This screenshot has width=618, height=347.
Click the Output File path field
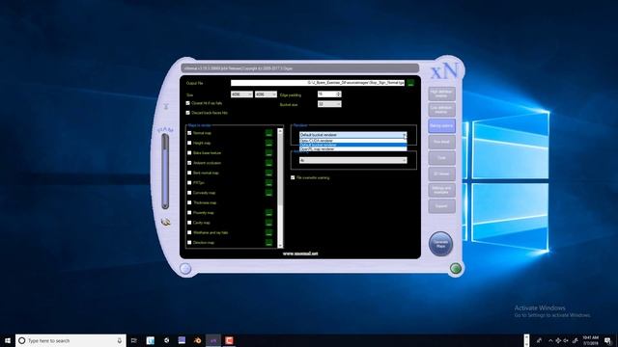tap(318, 83)
